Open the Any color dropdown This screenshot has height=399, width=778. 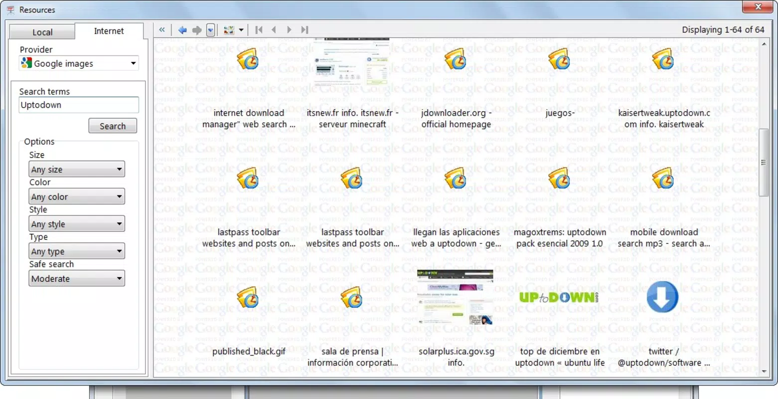(77, 197)
